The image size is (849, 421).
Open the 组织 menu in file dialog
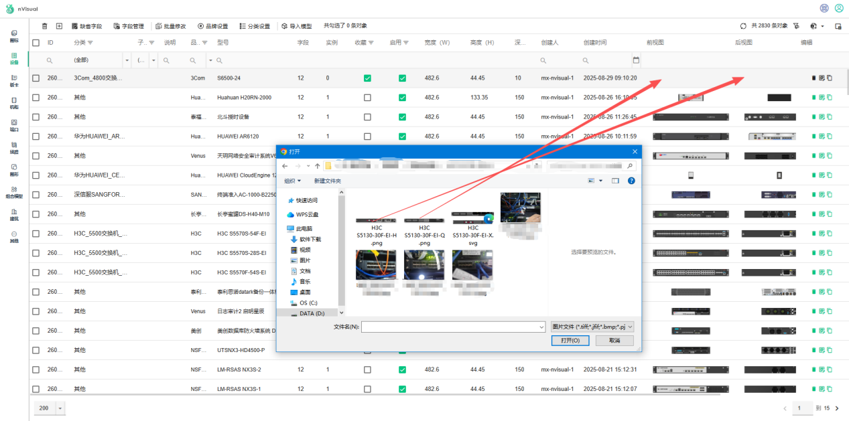[292, 181]
